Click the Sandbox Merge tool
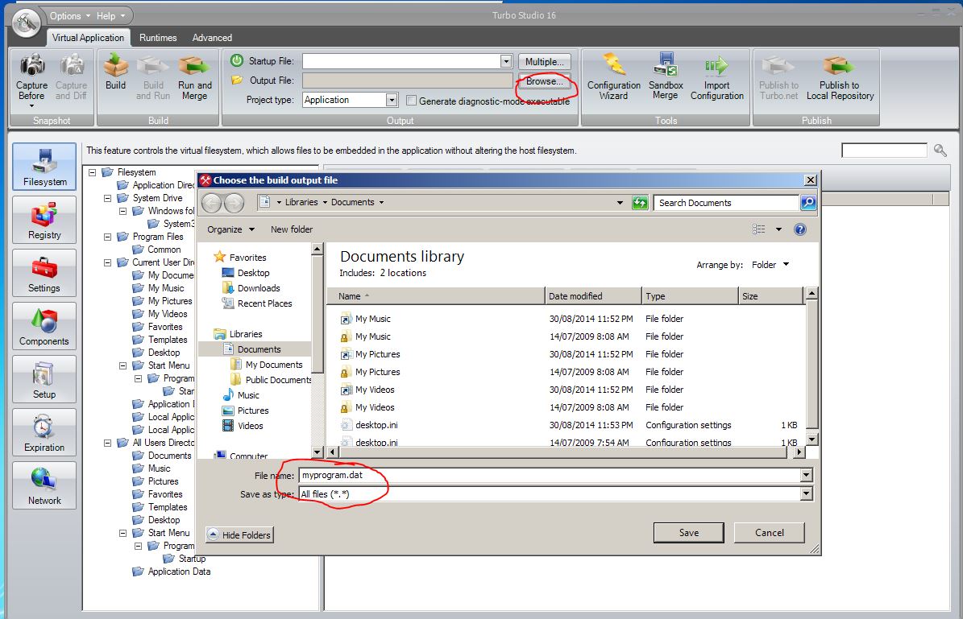Image resolution: width=963 pixels, height=619 pixels. (x=666, y=77)
